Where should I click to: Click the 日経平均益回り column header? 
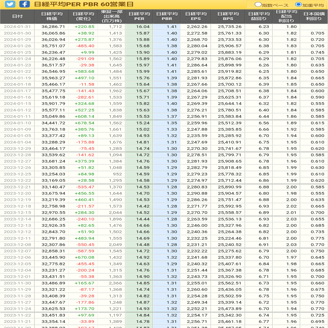coord(259,16)
